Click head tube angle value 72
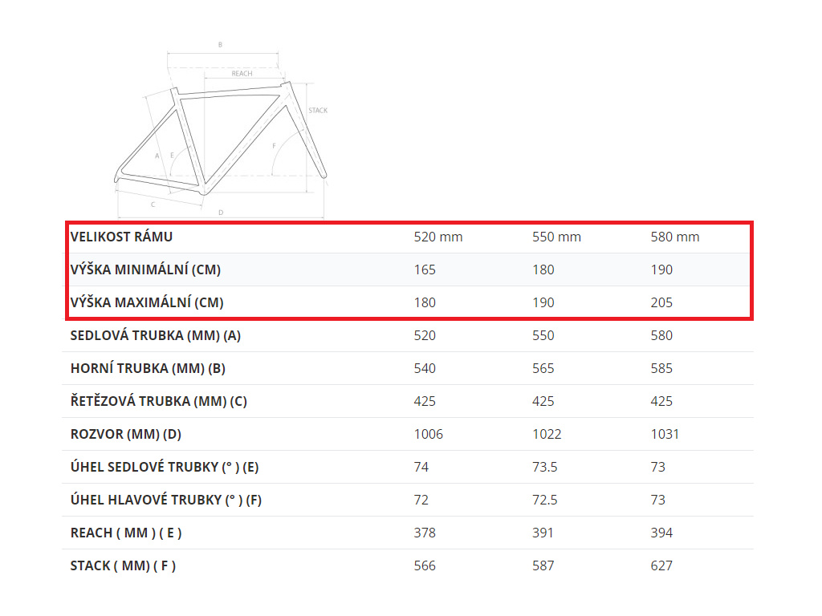 click(421, 500)
